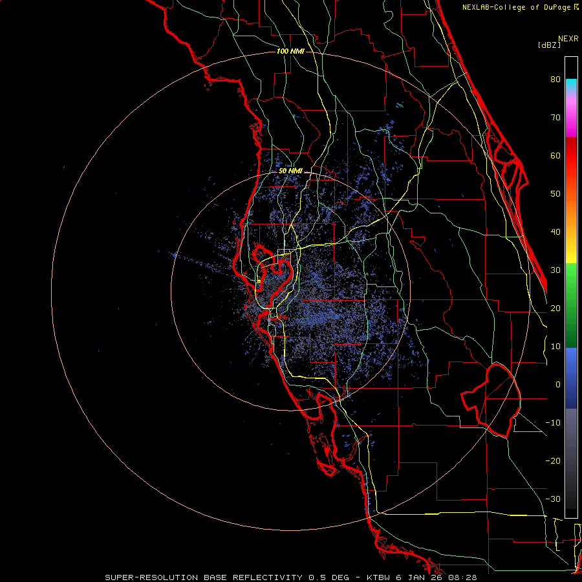This screenshot has width=582, height=582.
Task: Click the 50 NMI range ring label
Action: tap(290, 171)
